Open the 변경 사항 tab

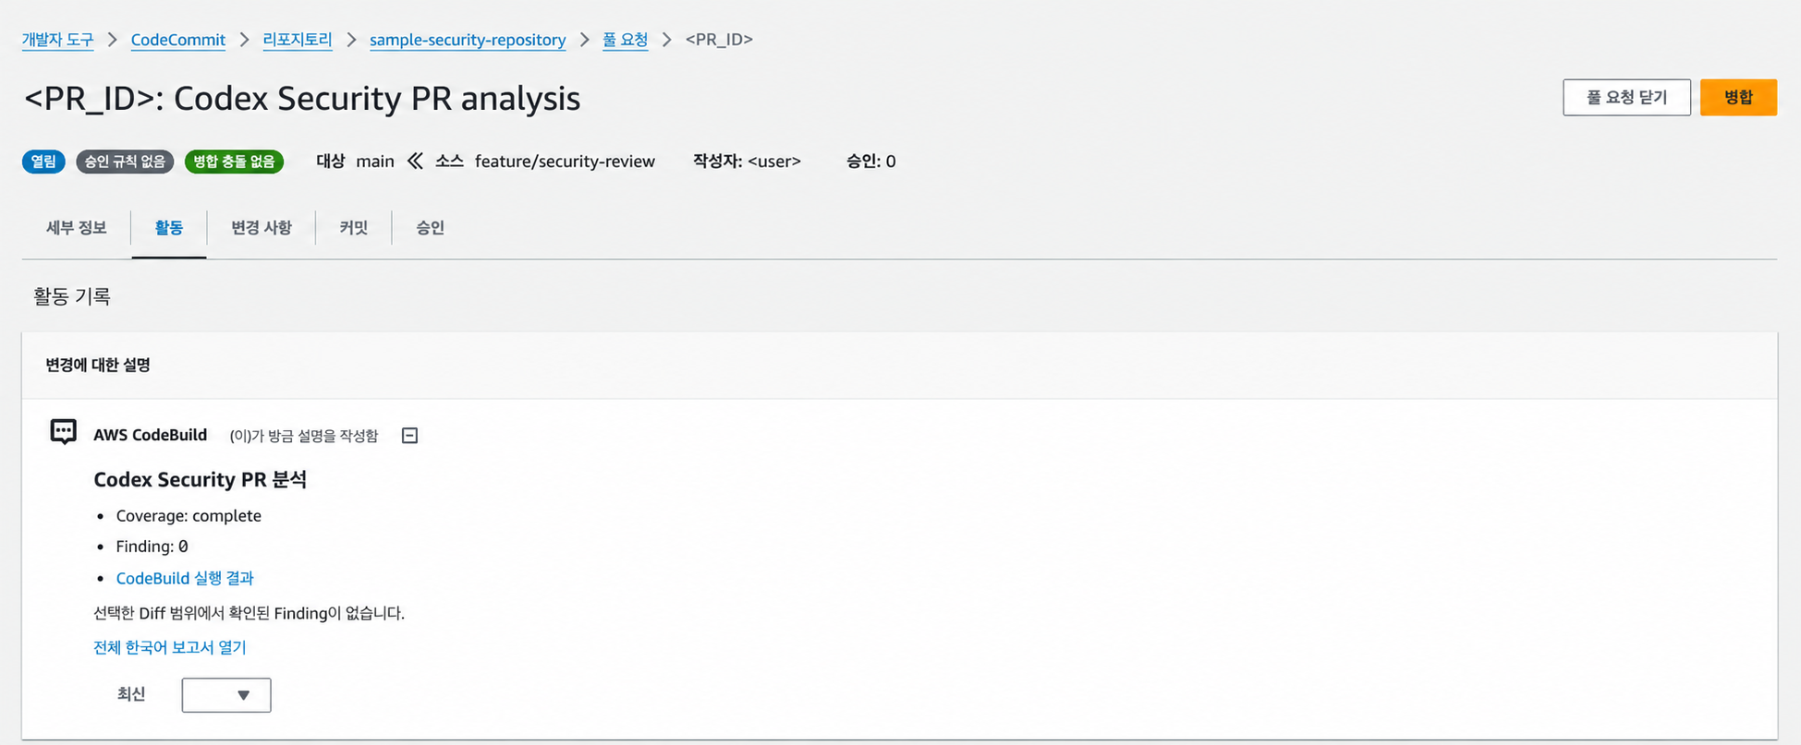(x=262, y=227)
